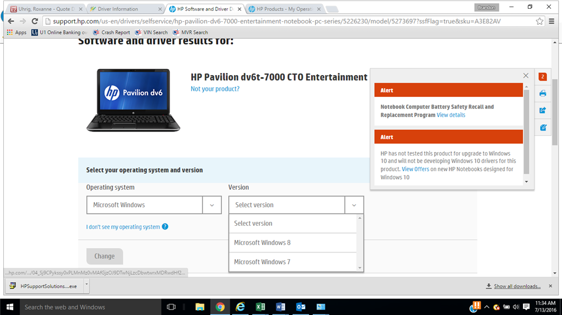This screenshot has height=315, width=562.
Task: Close the Driver Information tab
Action: pos(160,9)
